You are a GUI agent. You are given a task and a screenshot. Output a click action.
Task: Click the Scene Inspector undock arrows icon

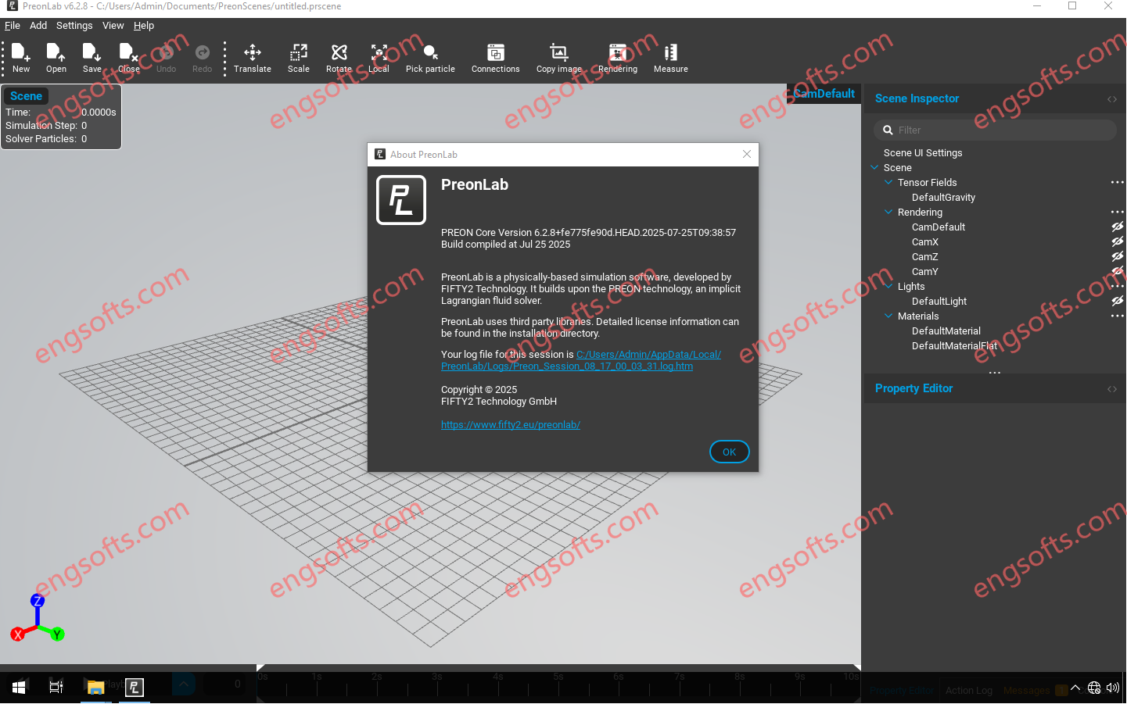click(1112, 99)
